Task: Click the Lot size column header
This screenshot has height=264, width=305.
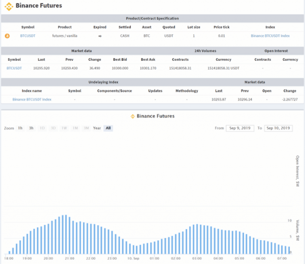Action: (194, 27)
